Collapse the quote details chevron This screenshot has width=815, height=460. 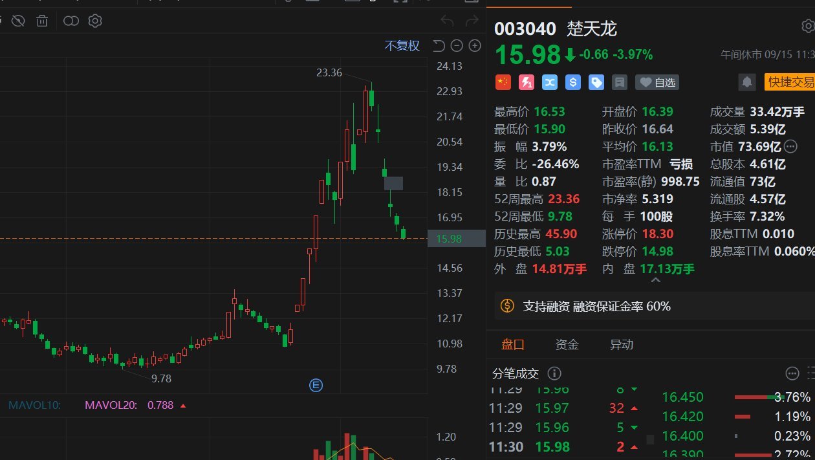[x=655, y=280]
